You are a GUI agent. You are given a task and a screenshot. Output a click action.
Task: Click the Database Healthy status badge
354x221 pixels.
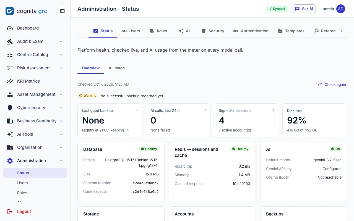point(149,149)
